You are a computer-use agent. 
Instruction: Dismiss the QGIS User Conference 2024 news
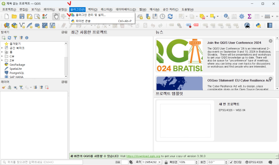[x=270, y=41]
